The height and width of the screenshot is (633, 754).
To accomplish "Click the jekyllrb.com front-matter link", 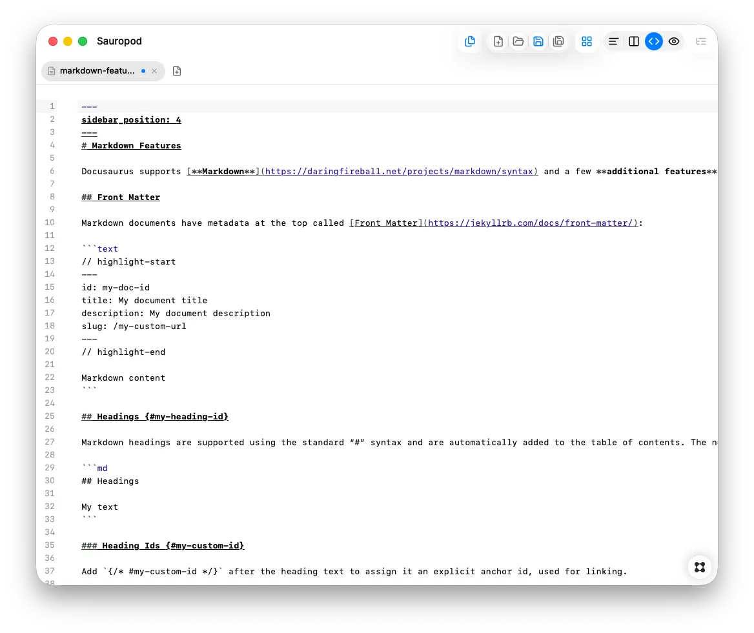I will (530, 223).
